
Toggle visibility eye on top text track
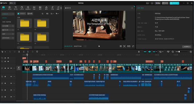pos(8,58)
